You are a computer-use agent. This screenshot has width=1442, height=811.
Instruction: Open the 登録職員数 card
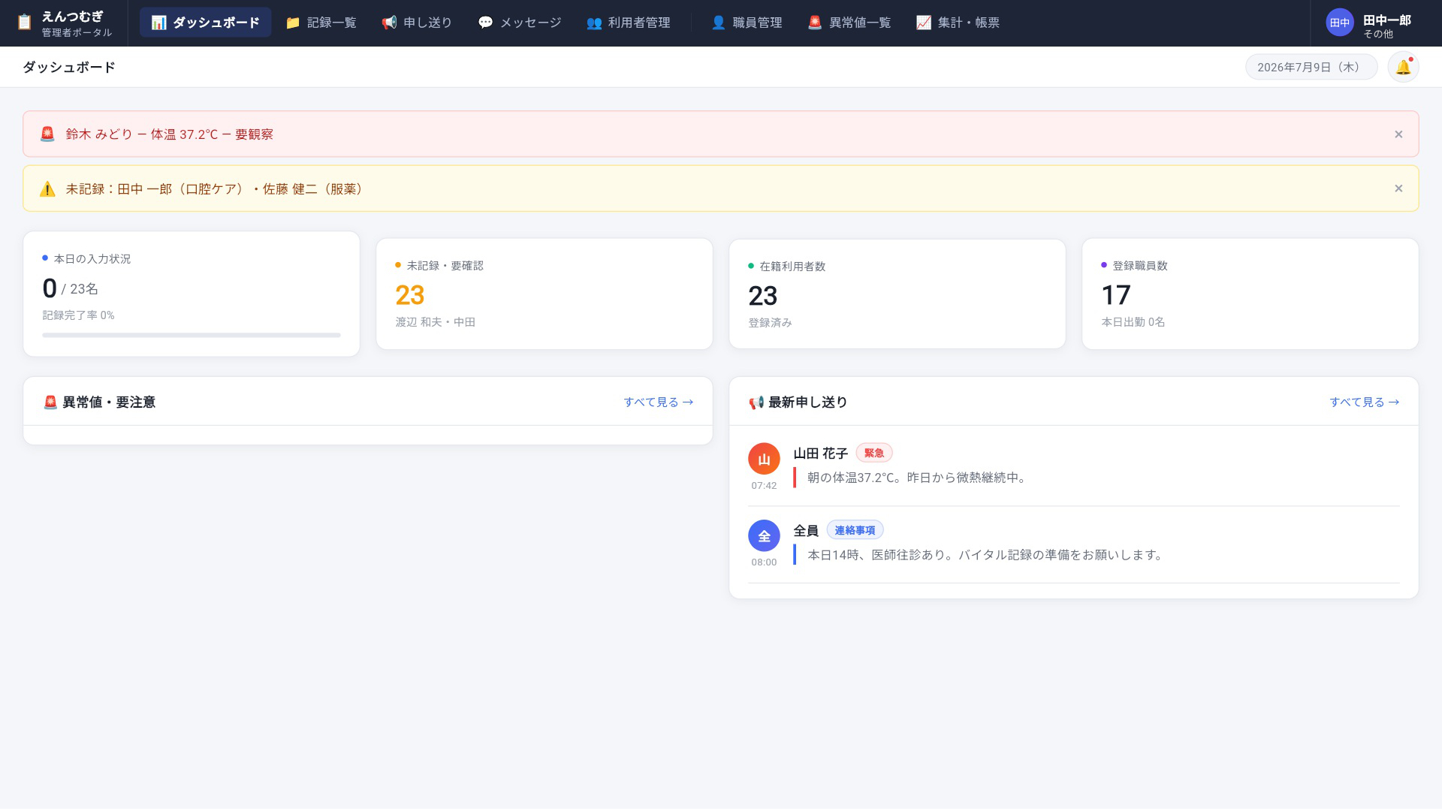click(x=1250, y=294)
